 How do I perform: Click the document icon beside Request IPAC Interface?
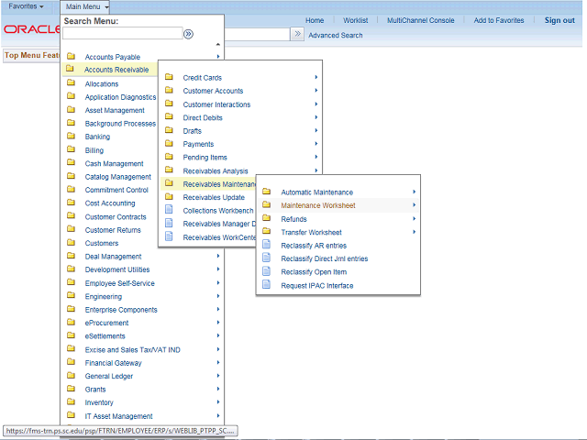267,286
